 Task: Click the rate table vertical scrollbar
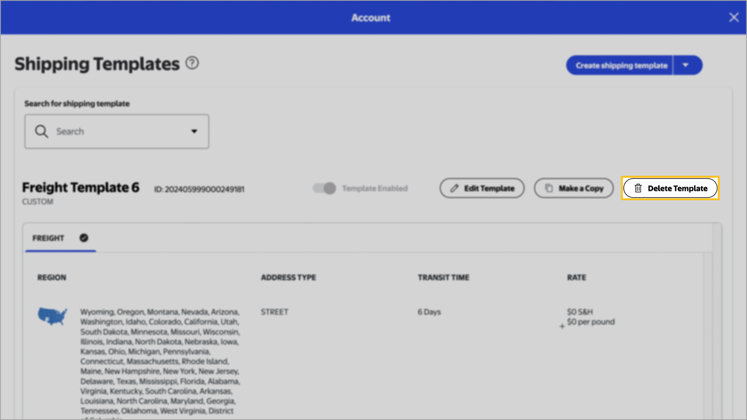point(708,334)
